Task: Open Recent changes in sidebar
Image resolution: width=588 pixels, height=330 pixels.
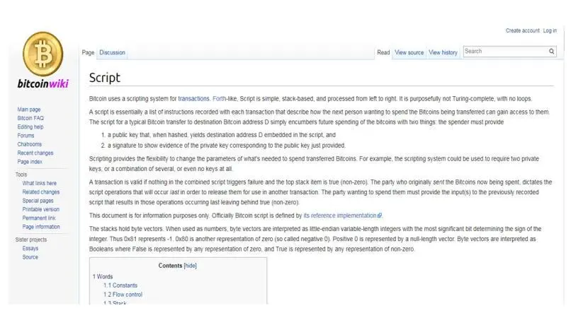Action: (35, 153)
